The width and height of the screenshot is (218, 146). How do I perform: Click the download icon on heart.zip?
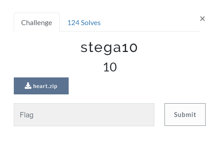(28, 86)
